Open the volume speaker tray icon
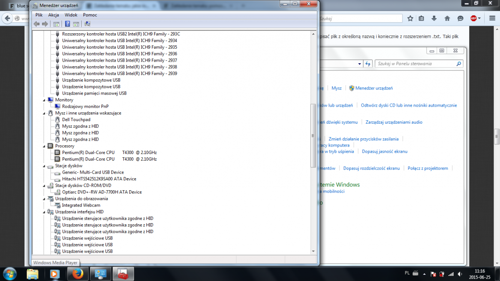The image size is (500, 281). pyautogui.click(x=459, y=275)
